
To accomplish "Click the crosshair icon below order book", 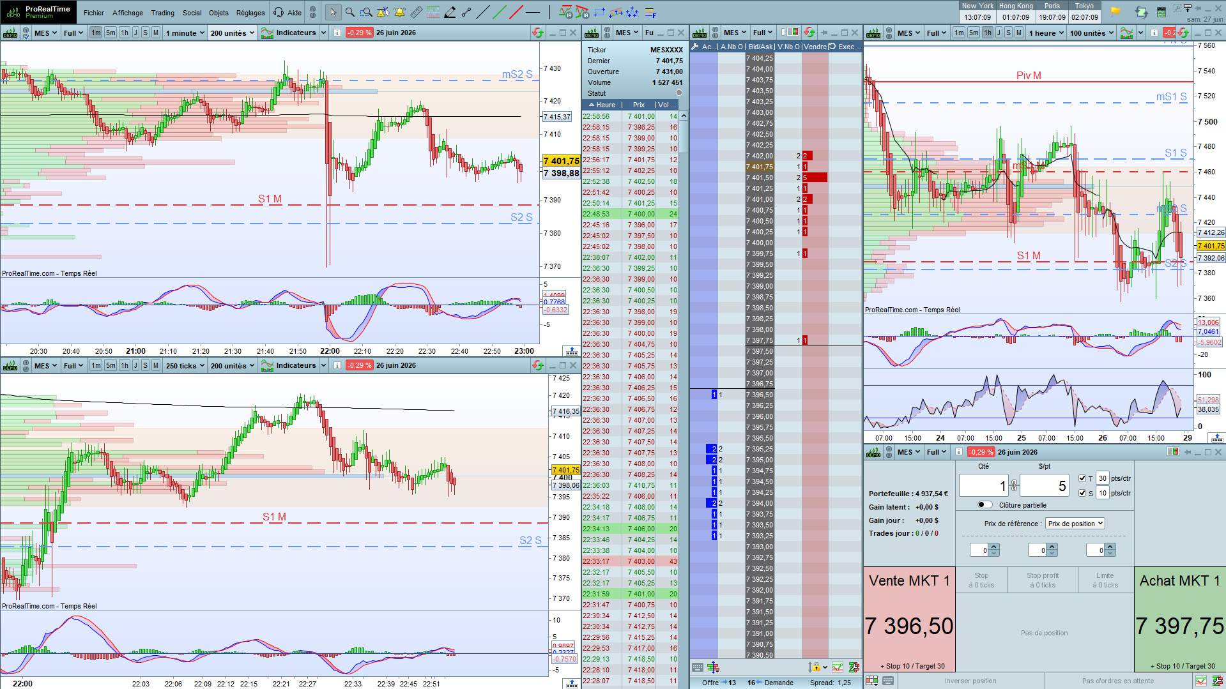I will pyautogui.click(x=713, y=667).
